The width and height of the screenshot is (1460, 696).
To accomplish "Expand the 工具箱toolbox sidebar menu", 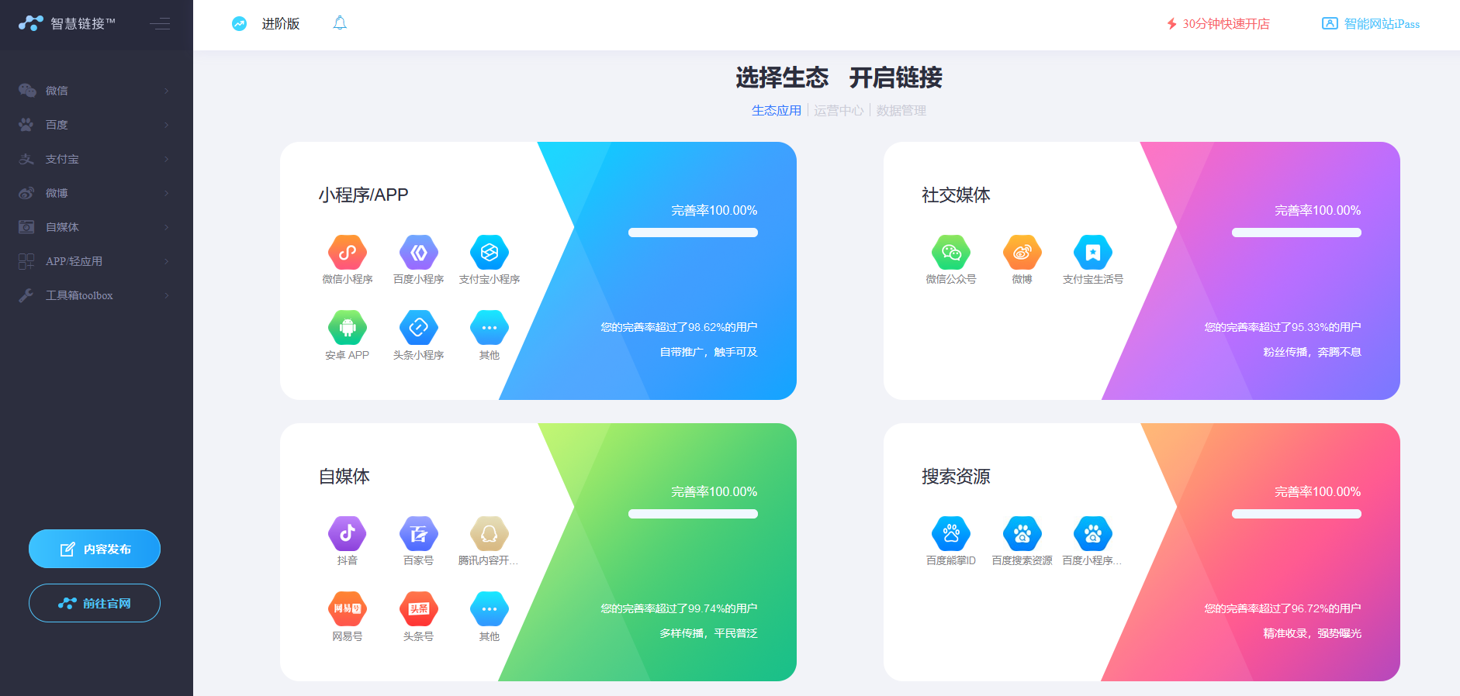I will (96, 295).
